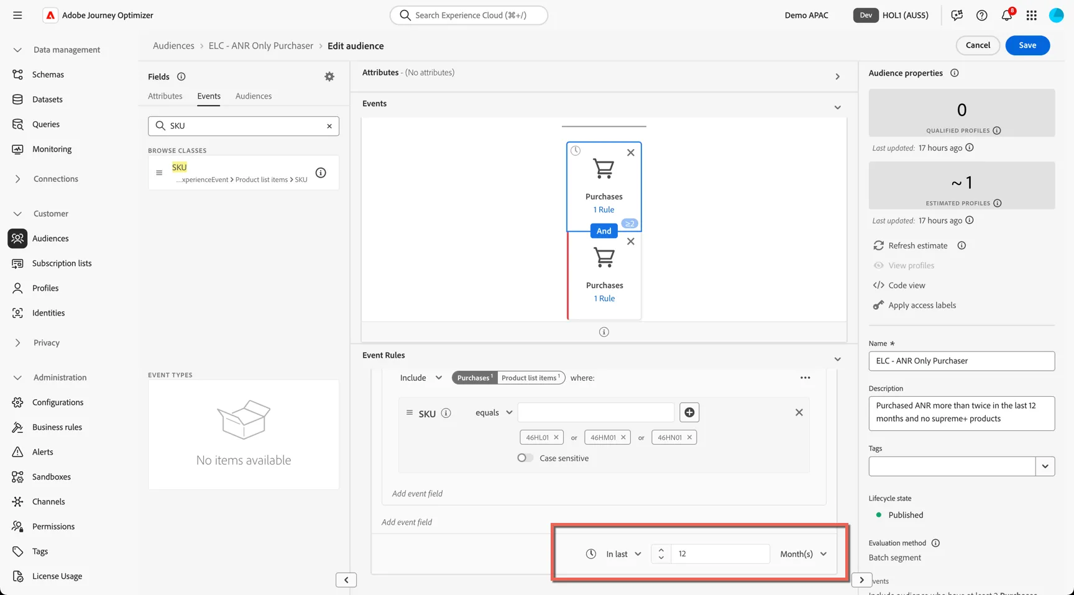The height and width of the screenshot is (595, 1074).
Task: Collapse the Event Rules section
Action: (837, 359)
